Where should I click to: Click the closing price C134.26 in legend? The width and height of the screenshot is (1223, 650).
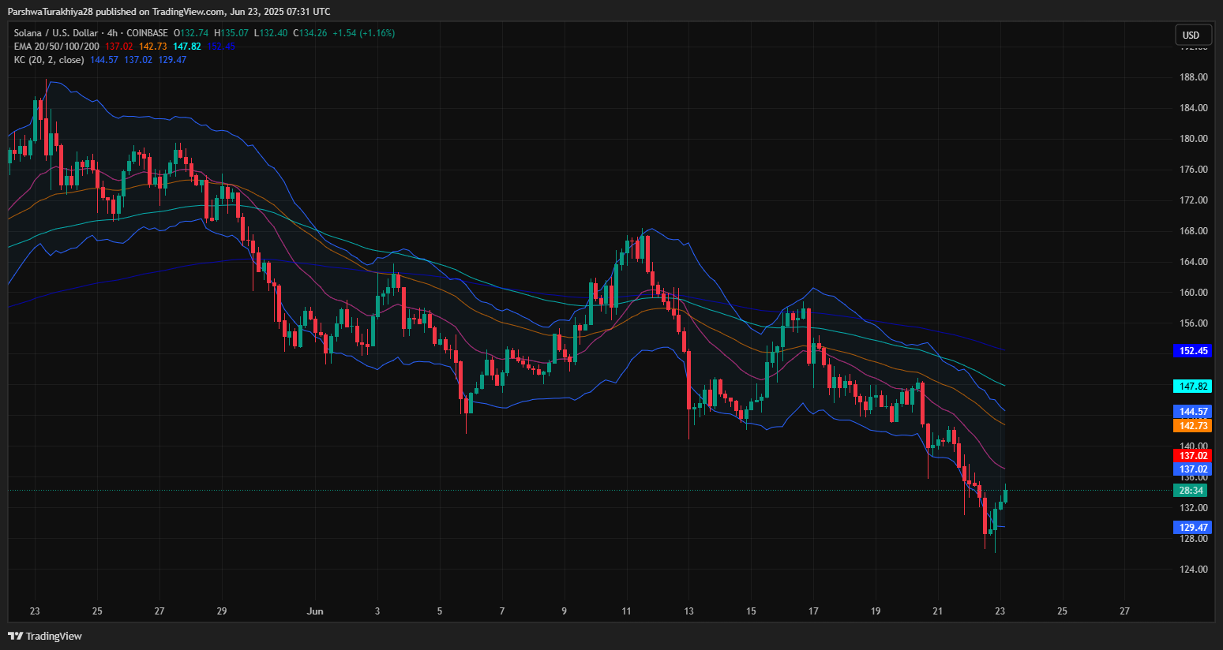point(310,33)
